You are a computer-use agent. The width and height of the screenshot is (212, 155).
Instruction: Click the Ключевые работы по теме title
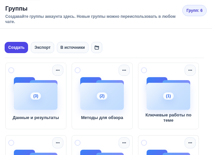[x=168, y=118]
